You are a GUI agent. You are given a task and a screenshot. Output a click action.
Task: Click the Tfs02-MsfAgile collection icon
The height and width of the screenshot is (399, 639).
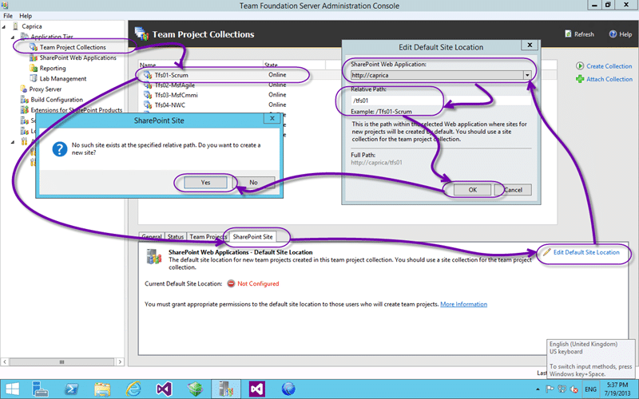[x=148, y=85]
